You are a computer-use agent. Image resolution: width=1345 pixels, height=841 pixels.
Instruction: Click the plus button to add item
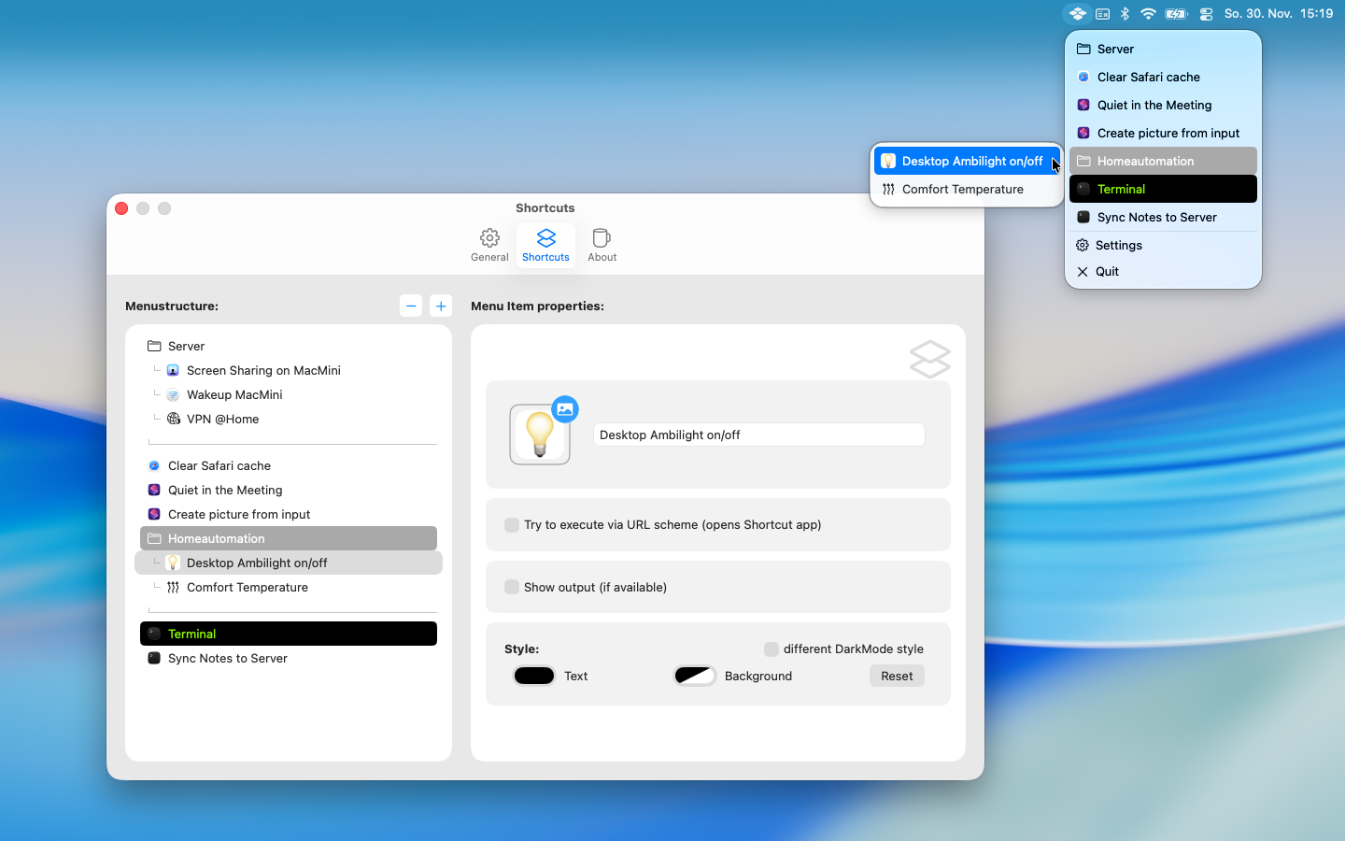point(441,306)
